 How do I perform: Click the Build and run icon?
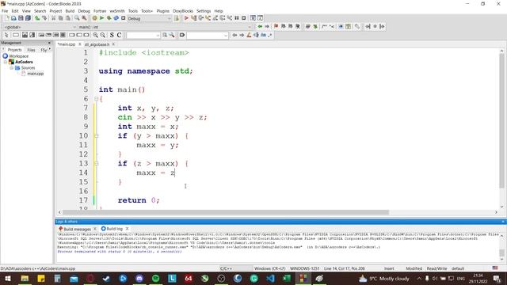tap(109, 18)
